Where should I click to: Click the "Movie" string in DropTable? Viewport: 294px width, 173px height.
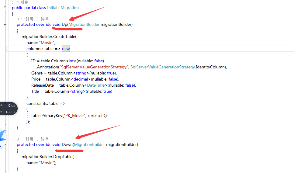[x=47, y=163]
